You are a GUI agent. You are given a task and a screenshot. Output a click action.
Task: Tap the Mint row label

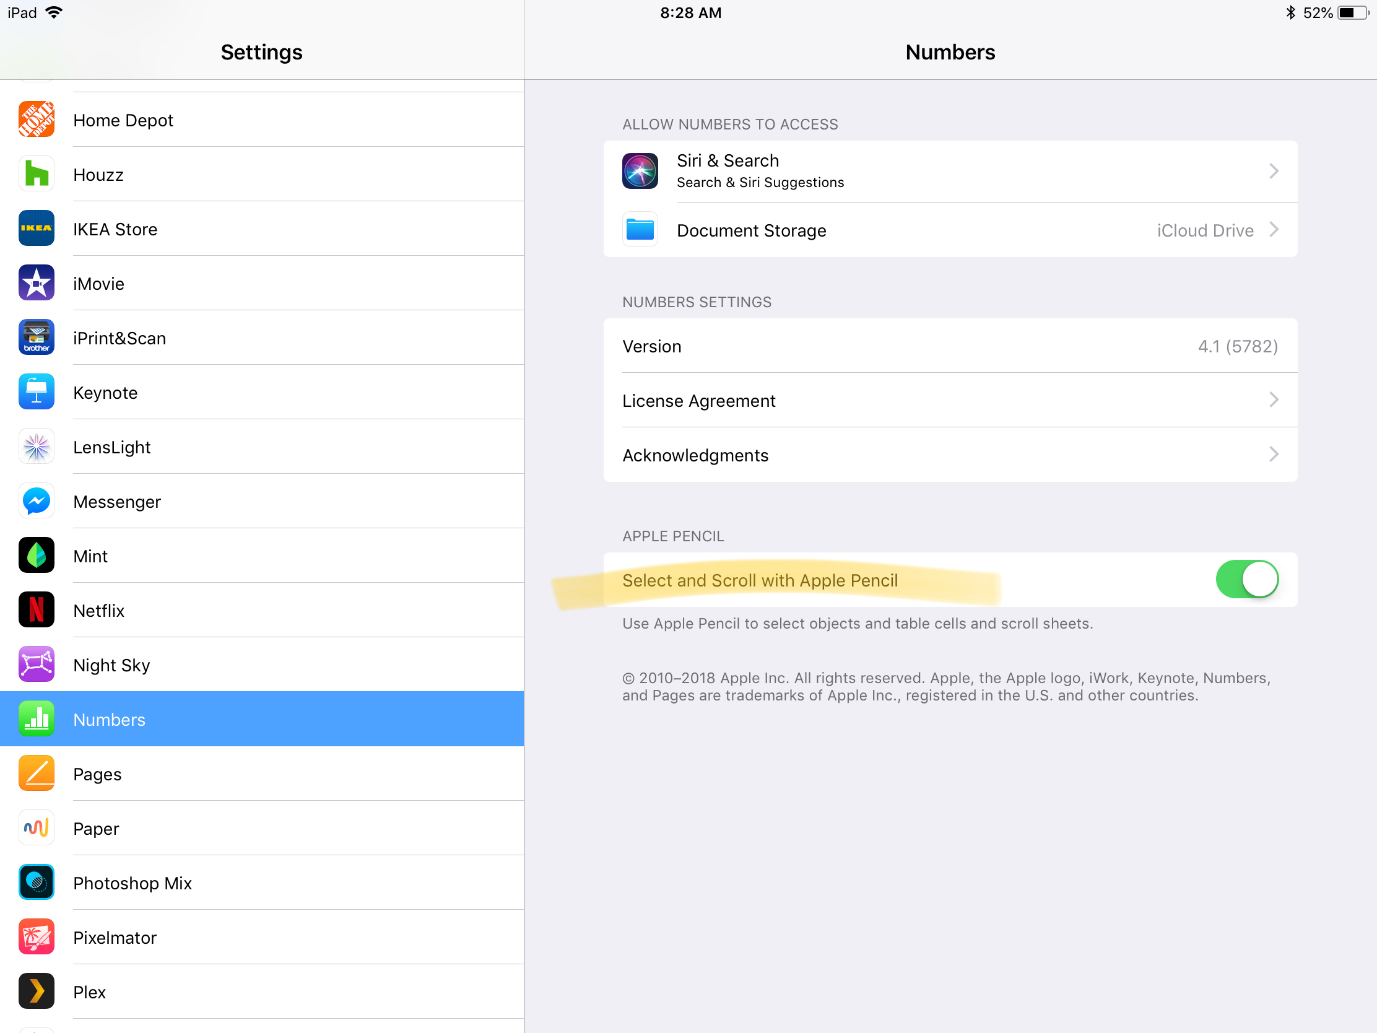(90, 556)
